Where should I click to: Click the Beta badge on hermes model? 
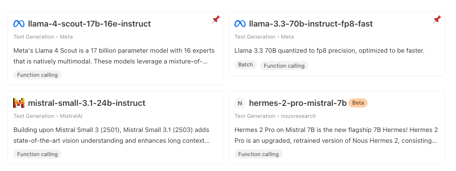(x=358, y=103)
